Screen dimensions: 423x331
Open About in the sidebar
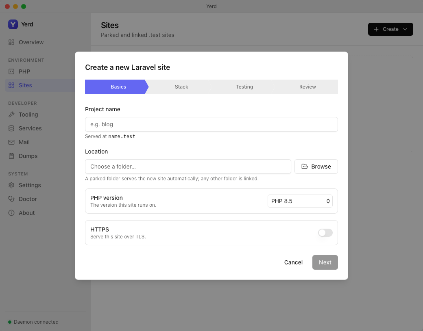click(x=40, y=213)
